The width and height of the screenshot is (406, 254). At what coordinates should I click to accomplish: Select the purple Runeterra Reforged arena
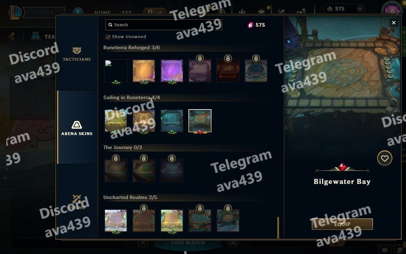point(172,71)
